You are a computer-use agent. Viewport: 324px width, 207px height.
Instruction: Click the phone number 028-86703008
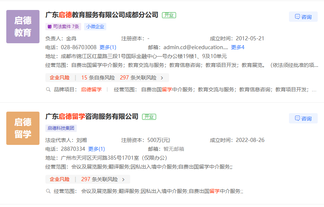coord(79,47)
